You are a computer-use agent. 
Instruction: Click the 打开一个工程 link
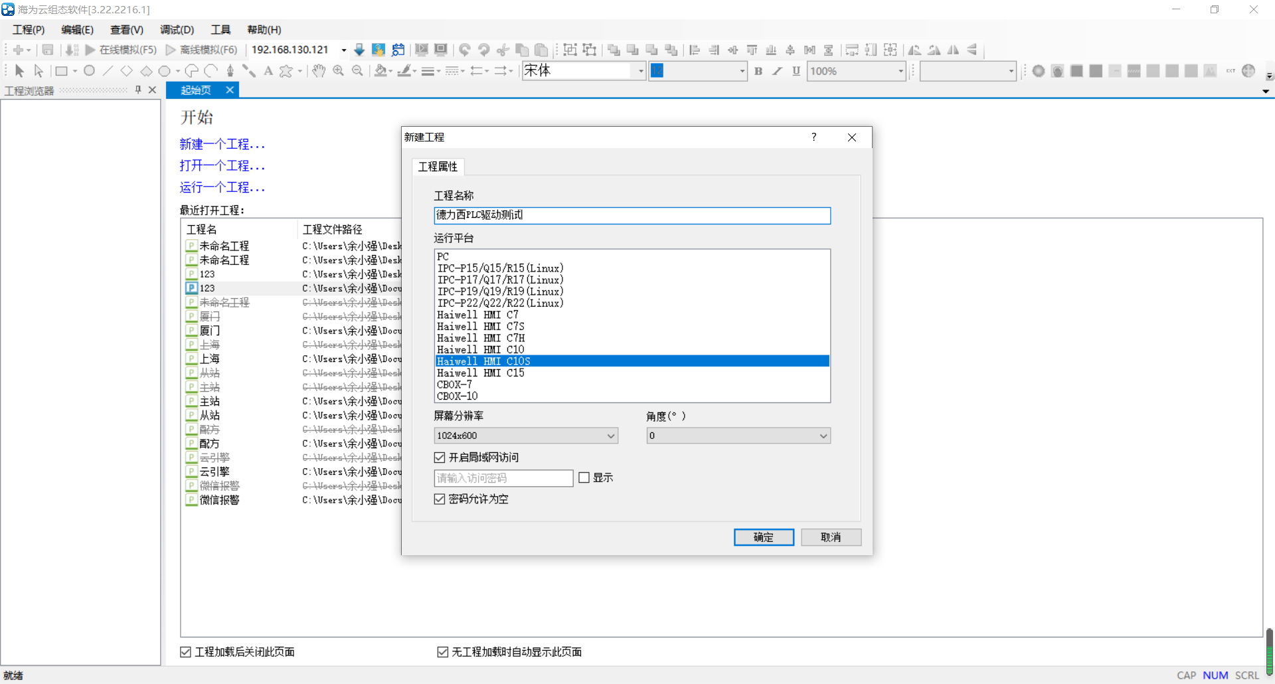click(x=222, y=166)
